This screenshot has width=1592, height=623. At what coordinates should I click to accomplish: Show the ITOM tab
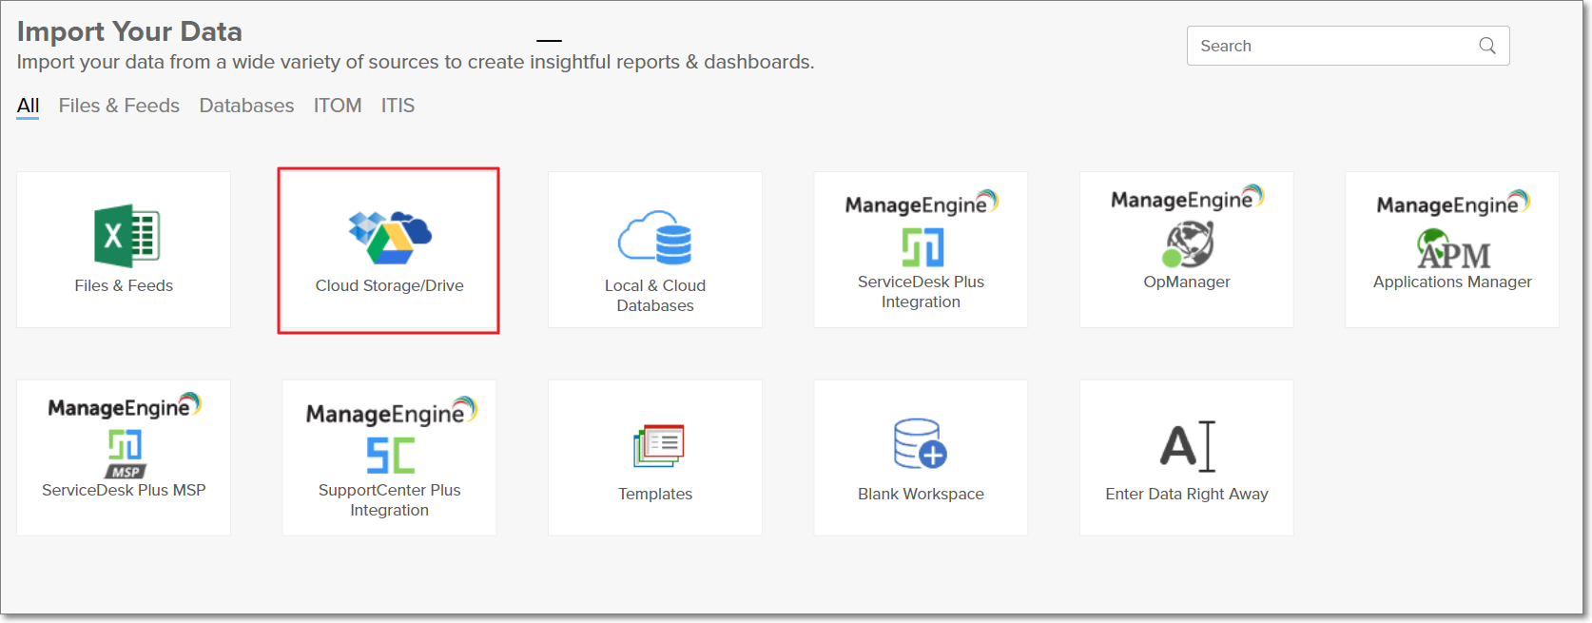338,106
